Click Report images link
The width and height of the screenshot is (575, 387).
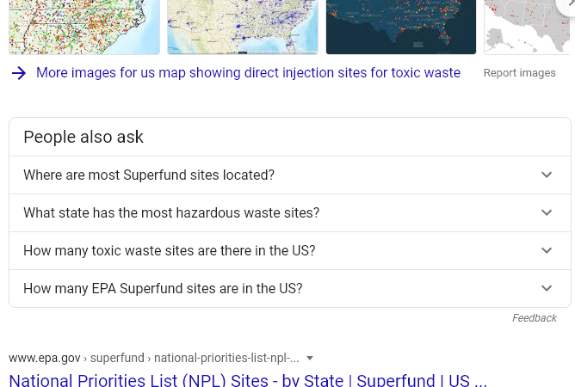point(519,73)
